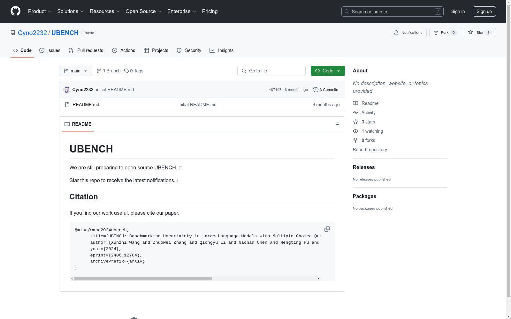This screenshot has height=319, width=511.
Task: Click the Cyno2232 commit author name
Action: click(83, 90)
